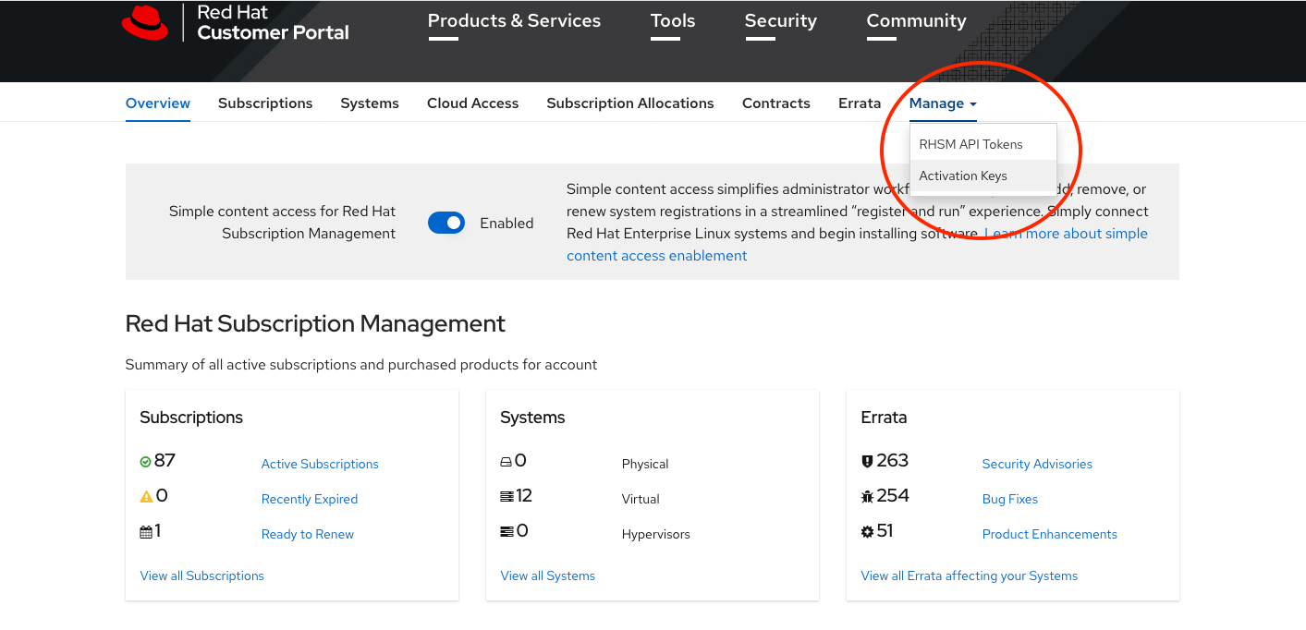Image resolution: width=1306 pixels, height=630 pixels.
Task: Click View all Systems link
Action: (547, 575)
